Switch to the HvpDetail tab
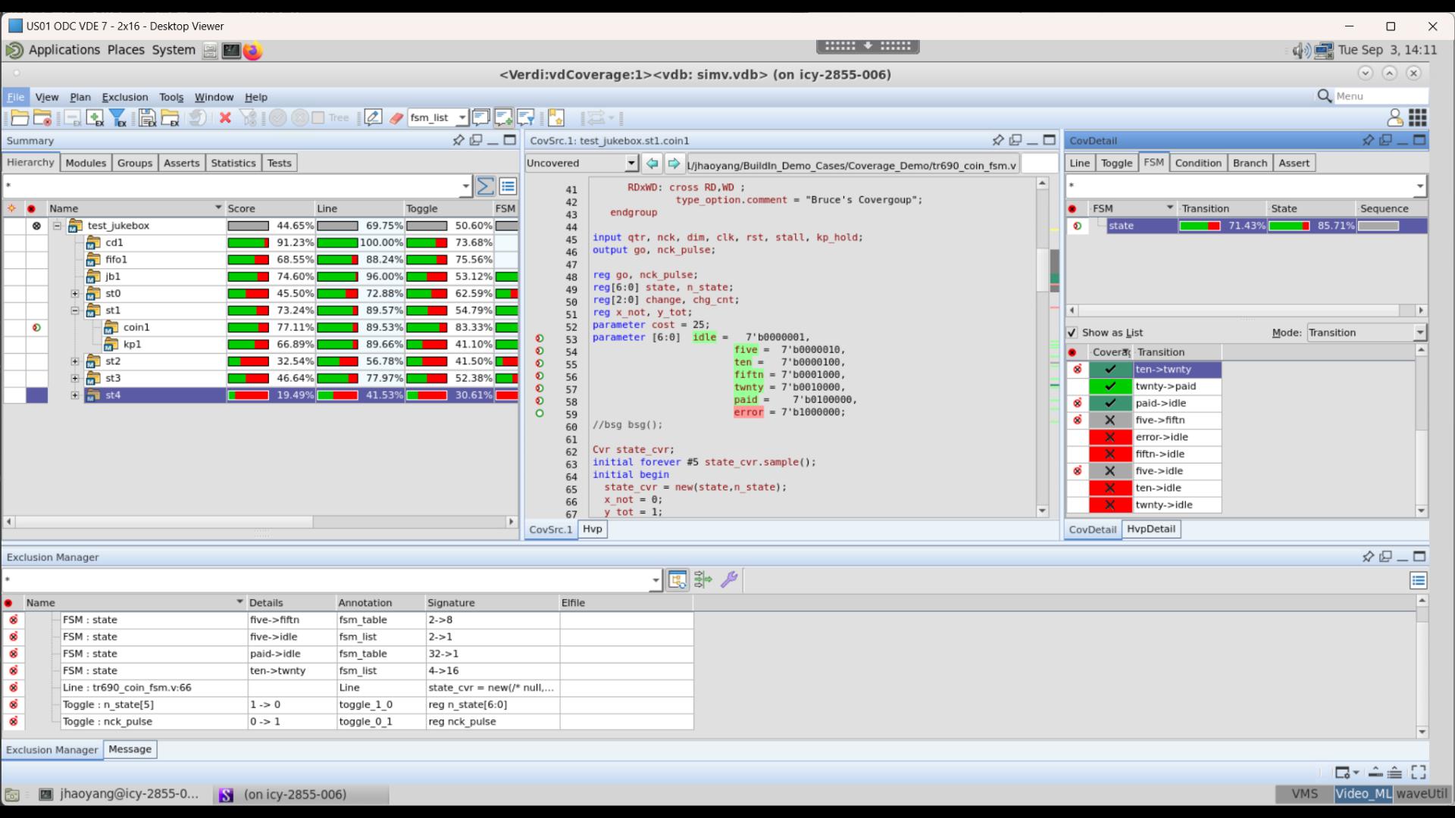This screenshot has width=1455, height=818. click(x=1150, y=529)
